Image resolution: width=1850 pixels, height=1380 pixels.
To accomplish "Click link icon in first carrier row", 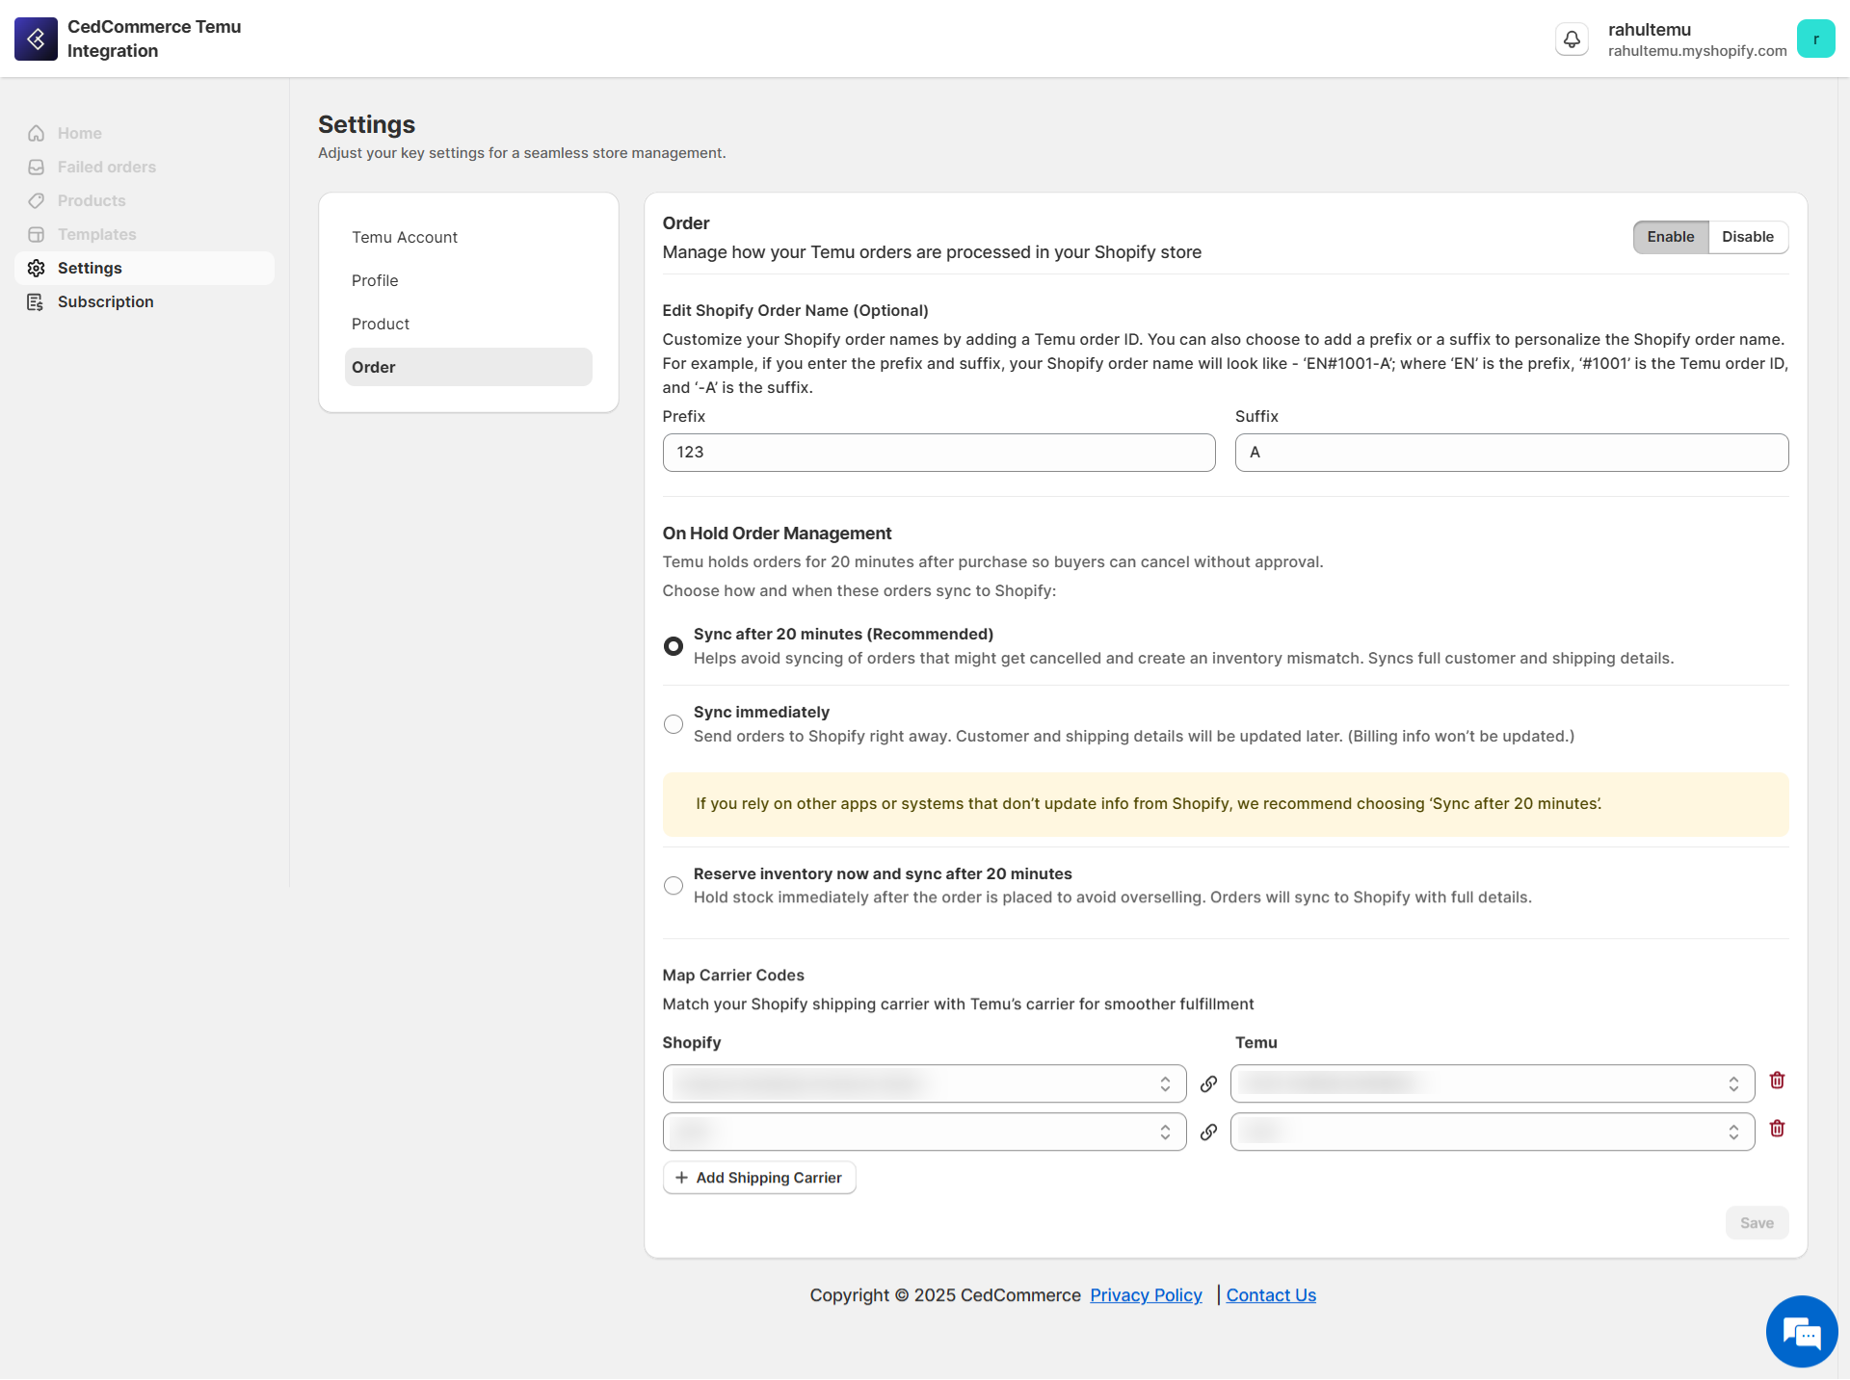I will 1208,1083.
